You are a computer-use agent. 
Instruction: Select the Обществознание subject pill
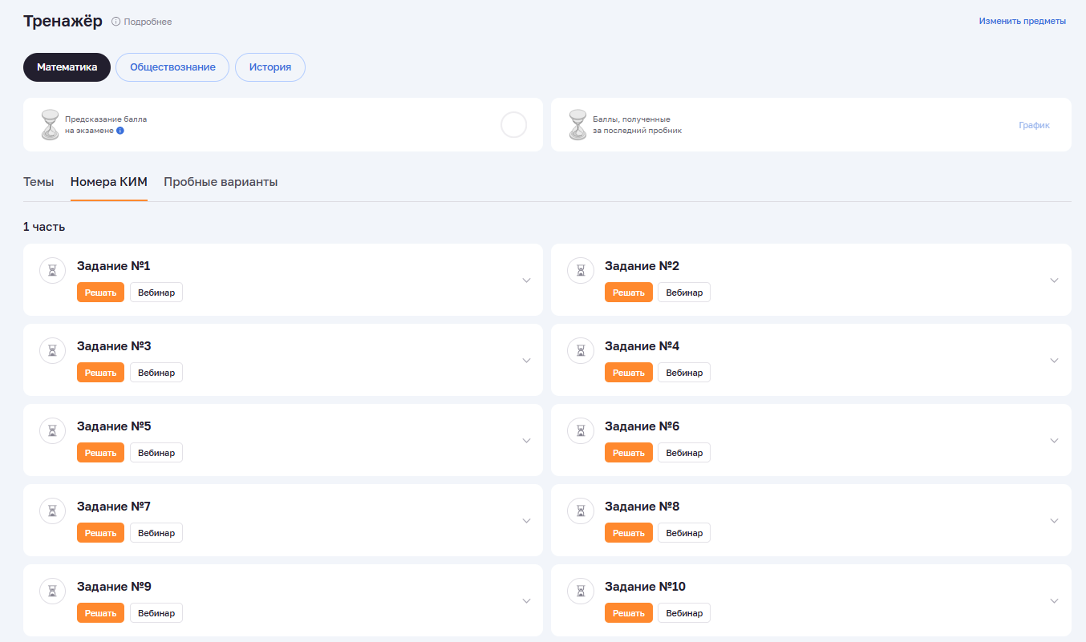[172, 67]
